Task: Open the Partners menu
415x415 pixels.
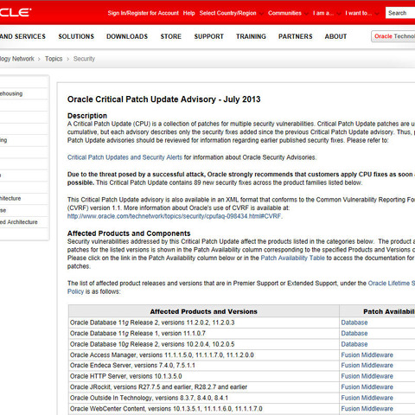Action: pos(296,36)
